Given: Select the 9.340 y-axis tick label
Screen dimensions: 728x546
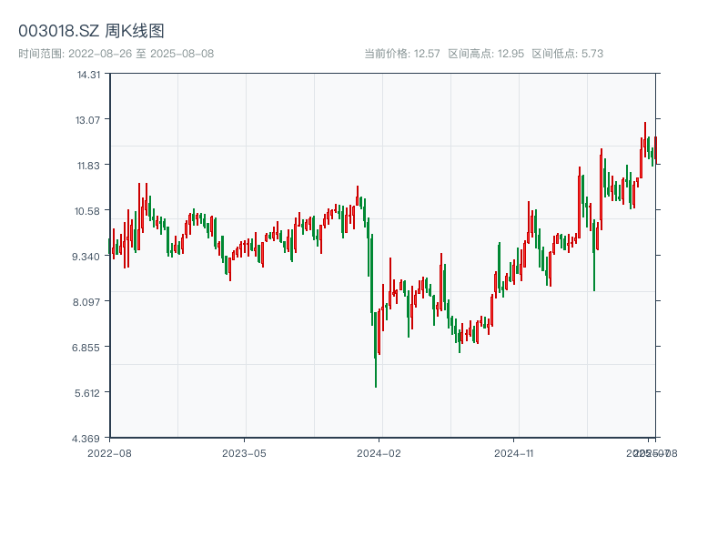Looking at the screenshot, I should pos(88,257).
